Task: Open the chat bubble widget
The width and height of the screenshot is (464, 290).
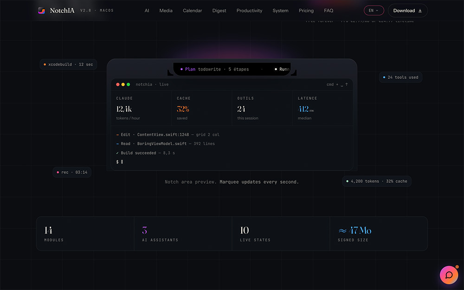Action: click(449, 275)
